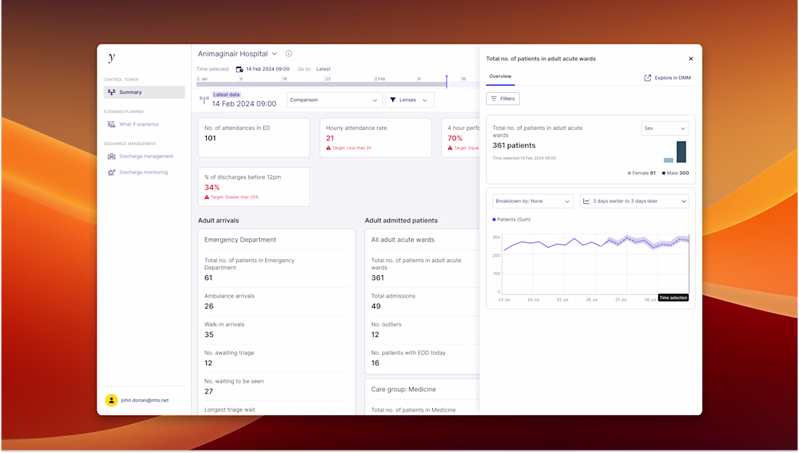Click the timeline position marker

pos(447,81)
